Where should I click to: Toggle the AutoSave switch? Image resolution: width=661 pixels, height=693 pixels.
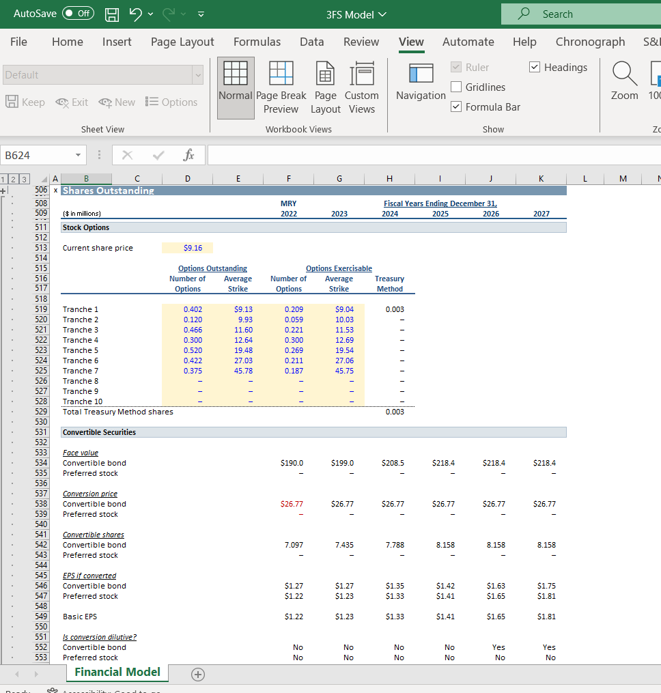(78, 14)
